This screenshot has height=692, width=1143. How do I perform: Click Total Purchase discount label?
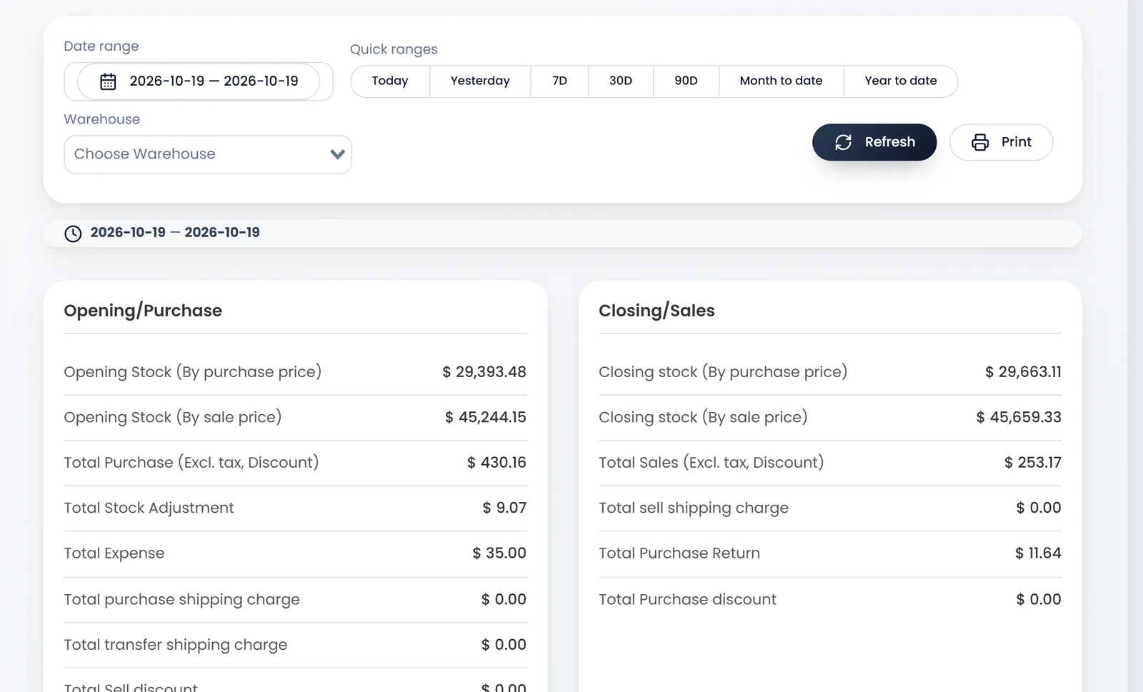(687, 600)
